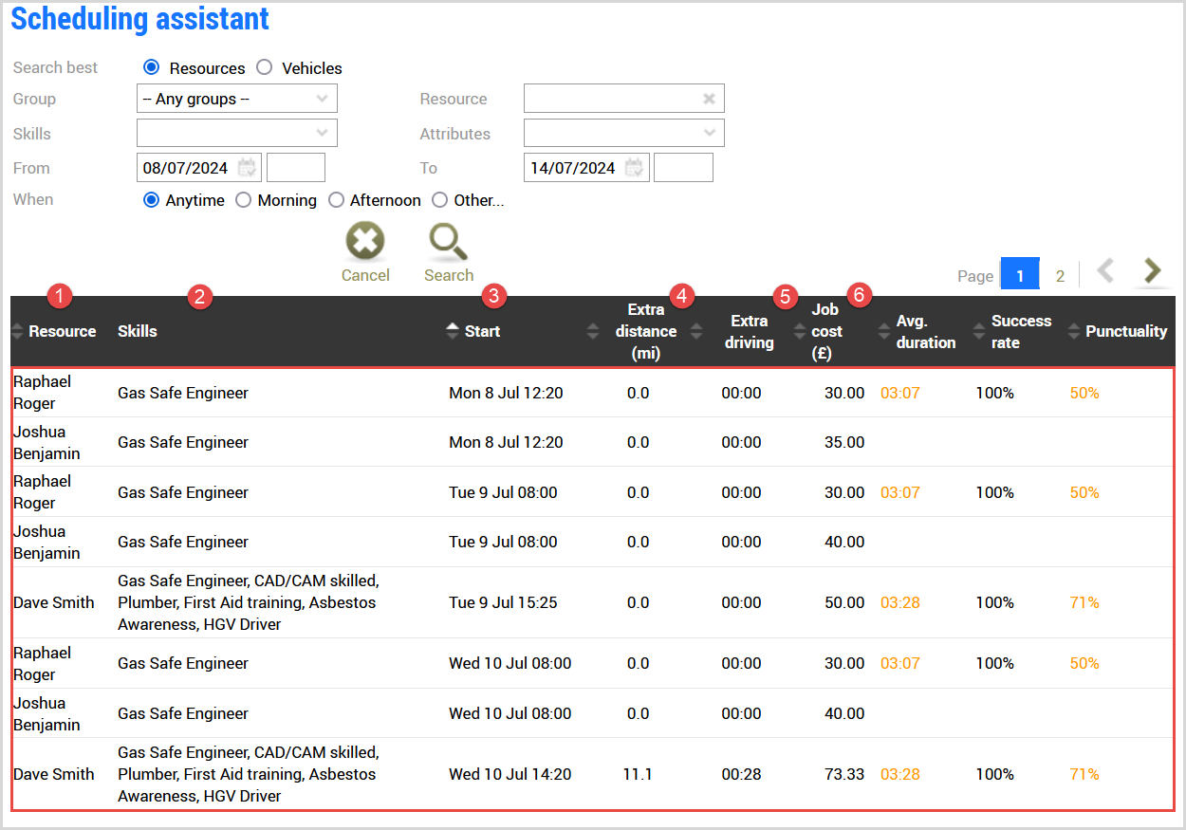Clear the Resource field with X
1186x830 pixels.
click(x=709, y=99)
